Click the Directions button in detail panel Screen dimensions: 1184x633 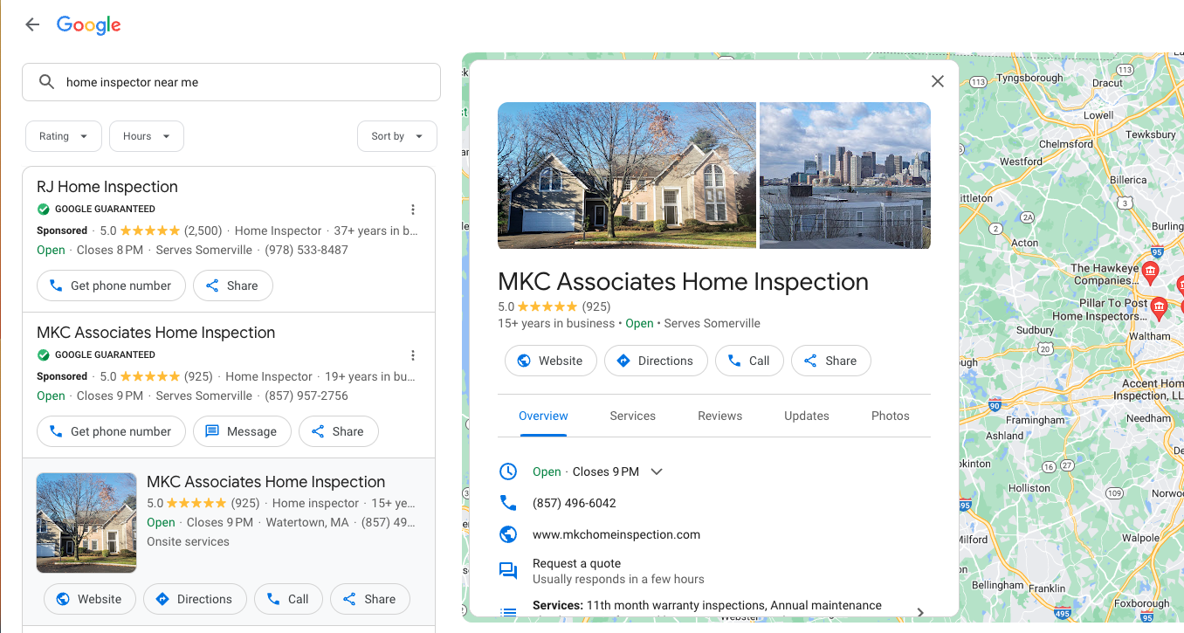pos(656,361)
